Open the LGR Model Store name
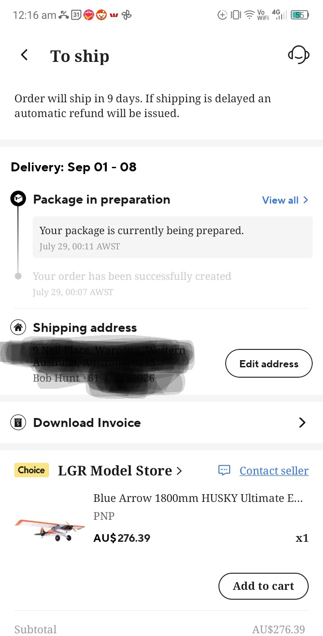323x636 pixels. 115,470
